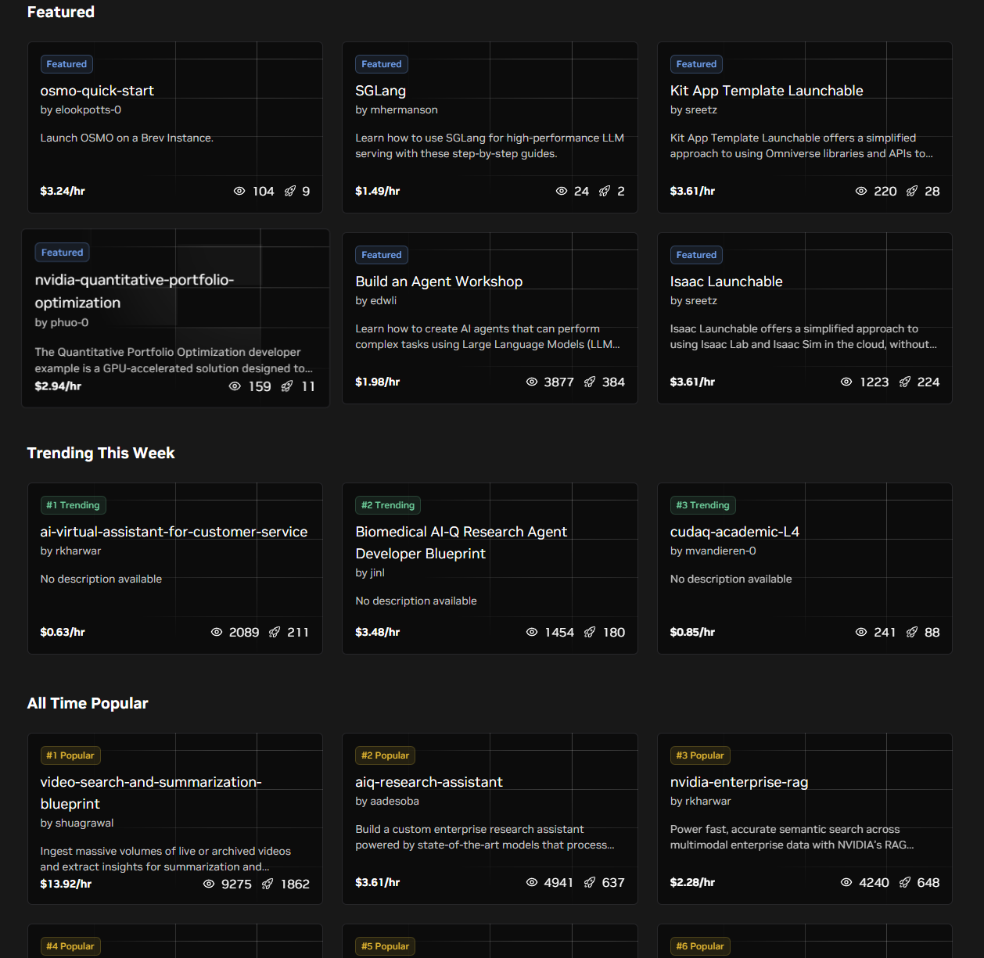Click the eye icon on Build an Agent Workshop

pyautogui.click(x=532, y=382)
